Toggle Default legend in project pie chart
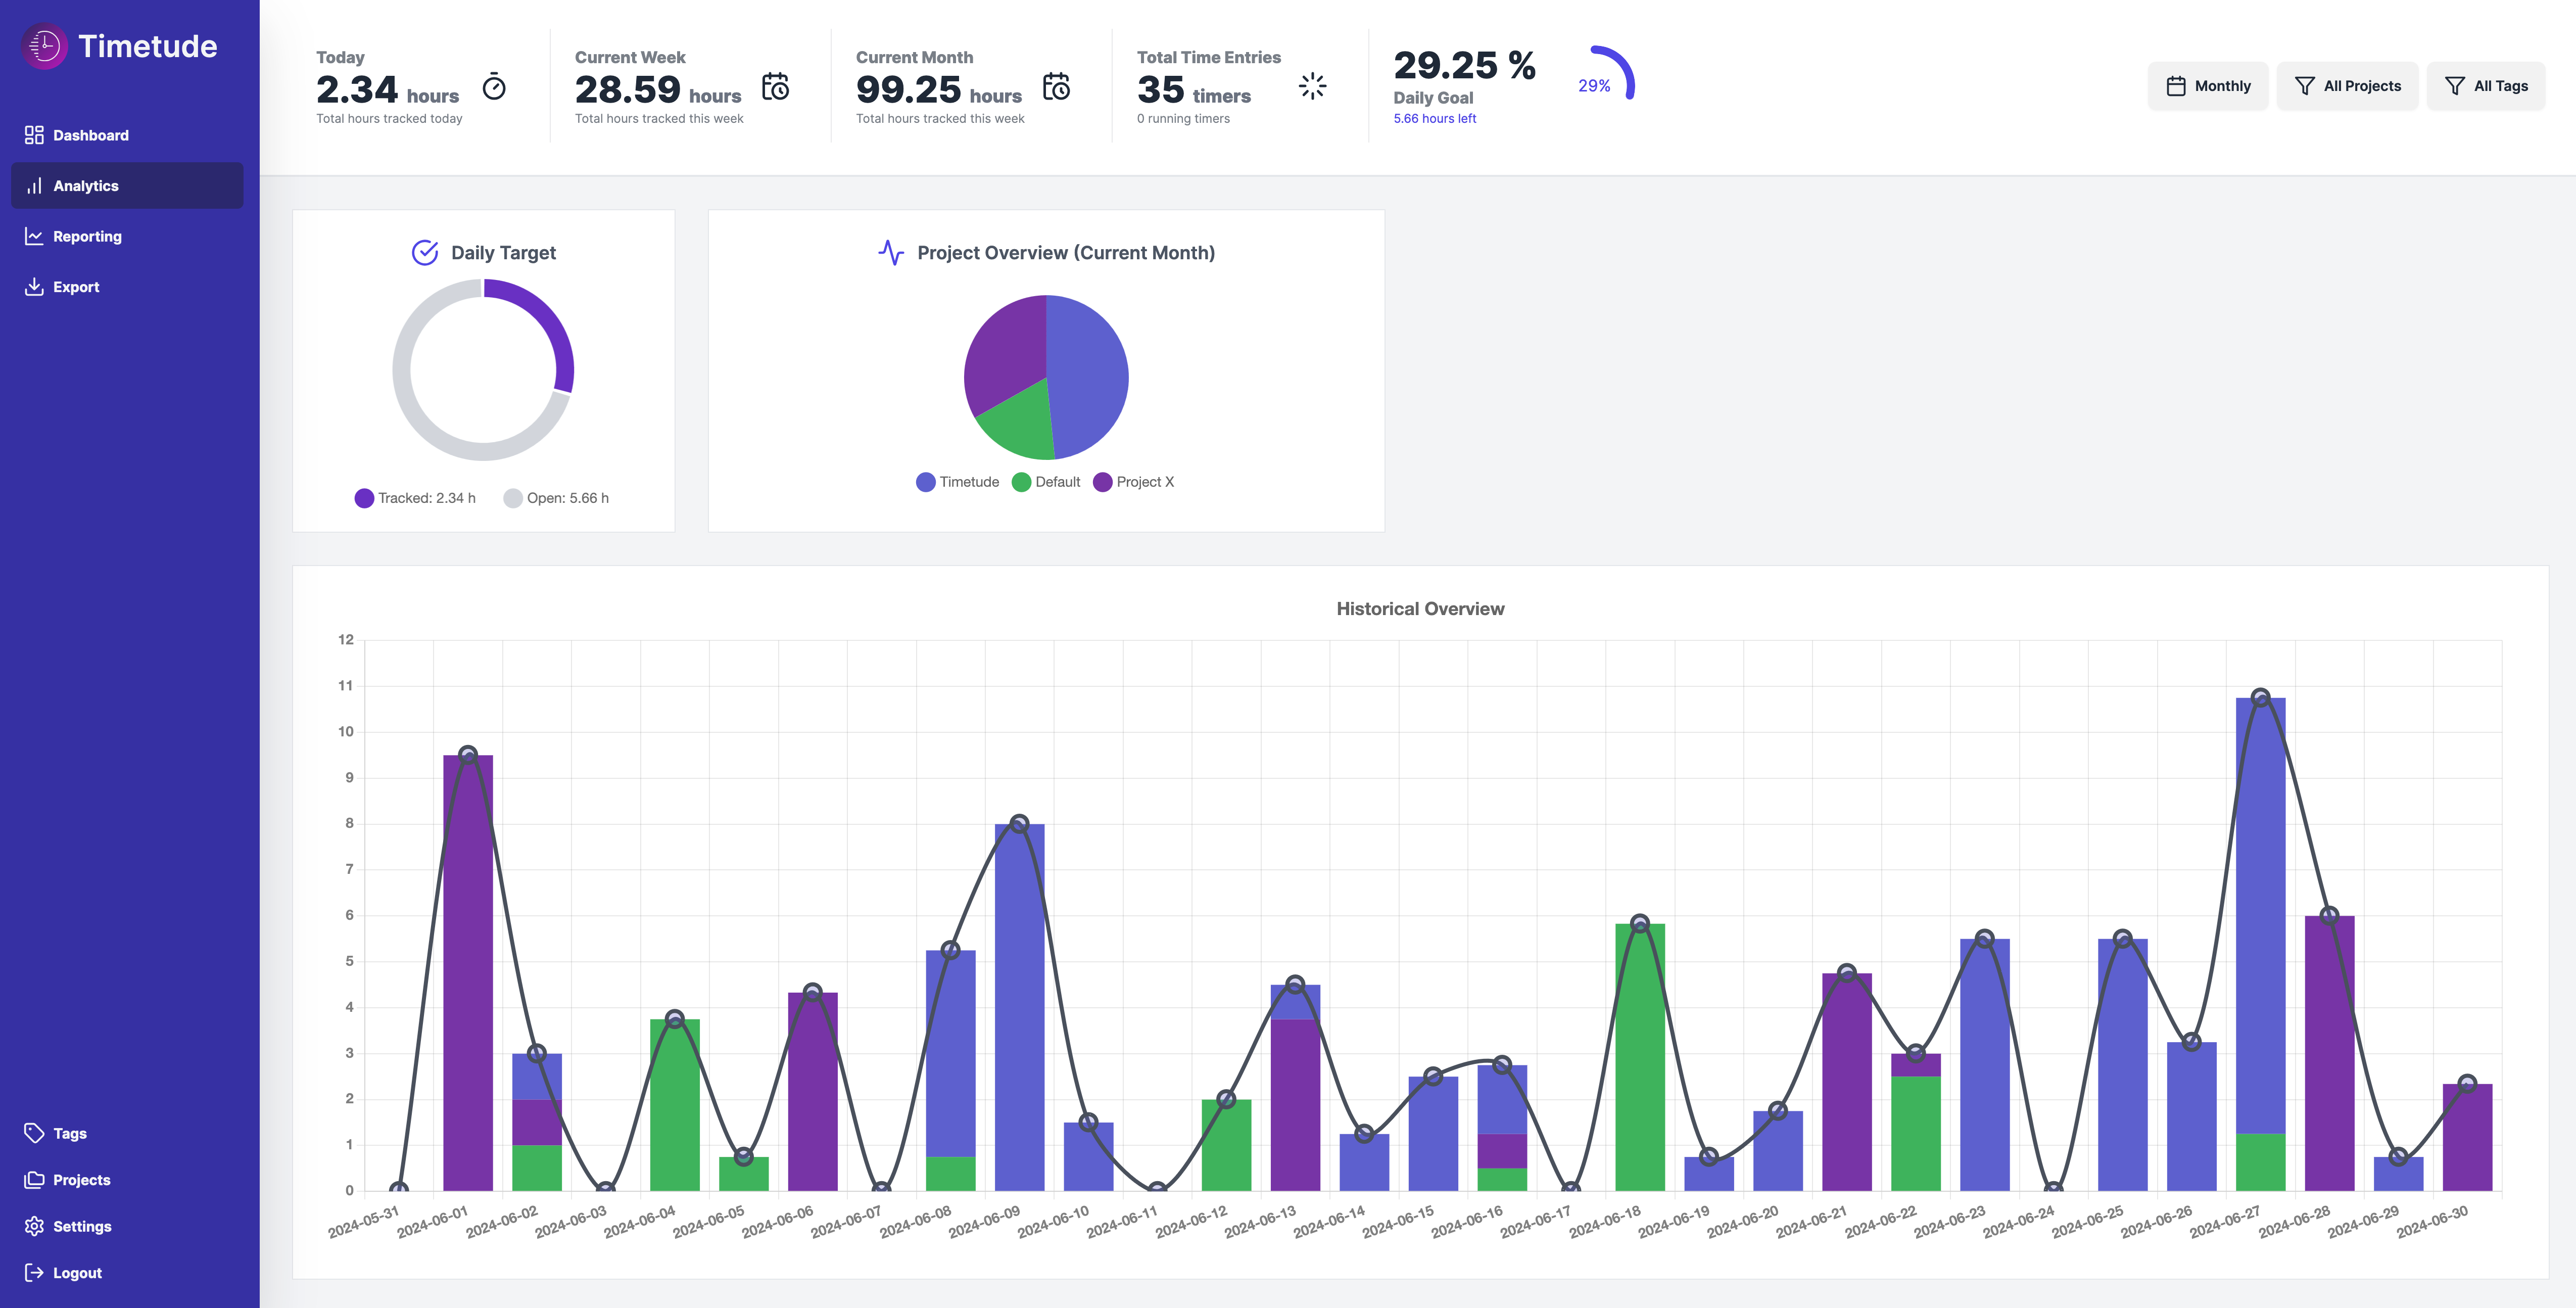 [1046, 482]
